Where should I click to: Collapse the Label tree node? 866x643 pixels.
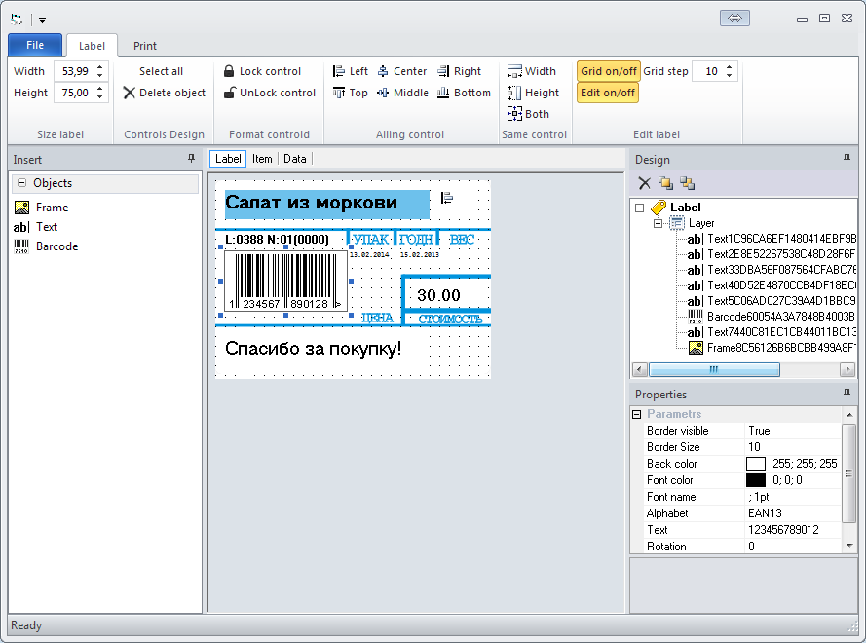[640, 208]
